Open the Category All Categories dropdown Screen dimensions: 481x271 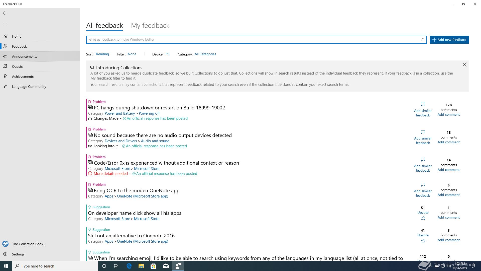205,54
